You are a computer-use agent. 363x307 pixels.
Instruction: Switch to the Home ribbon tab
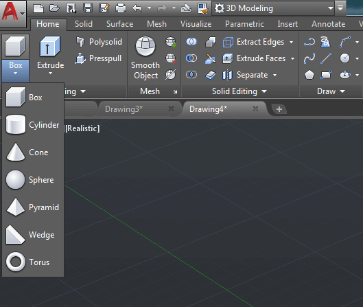[48, 24]
